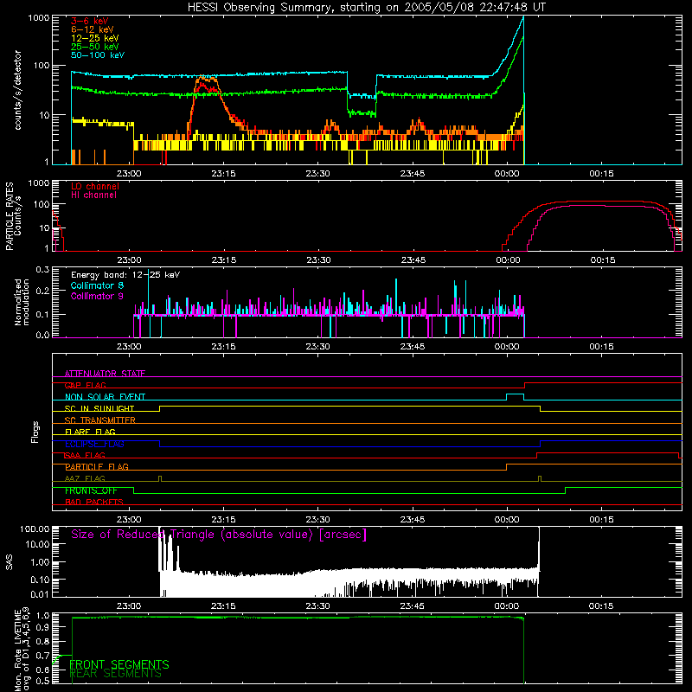Viewport: 692px width, 692px height.
Task: Click the FRONT SEGMENTS legend label
Action: (x=119, y=664)
